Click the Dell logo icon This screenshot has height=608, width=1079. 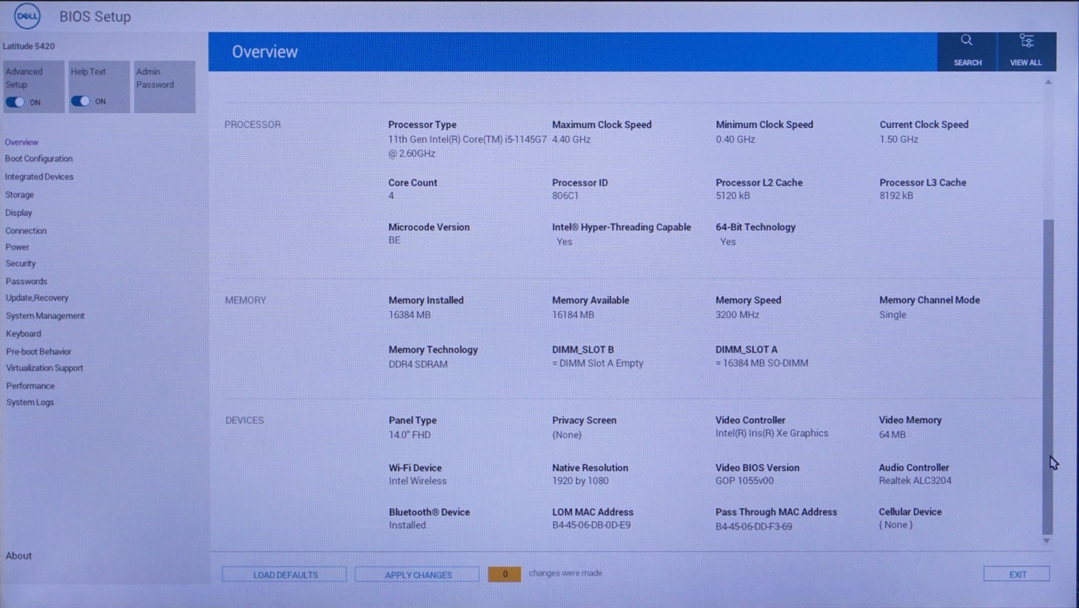(x=27, y=16)
